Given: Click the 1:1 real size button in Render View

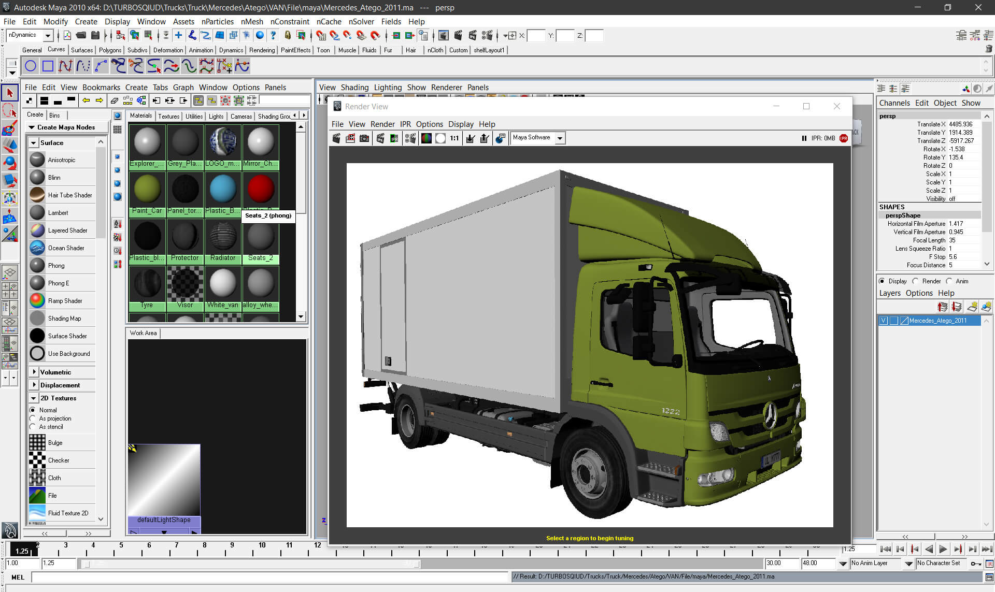Looking at the screenshot, I should click(x=454, y=138).
